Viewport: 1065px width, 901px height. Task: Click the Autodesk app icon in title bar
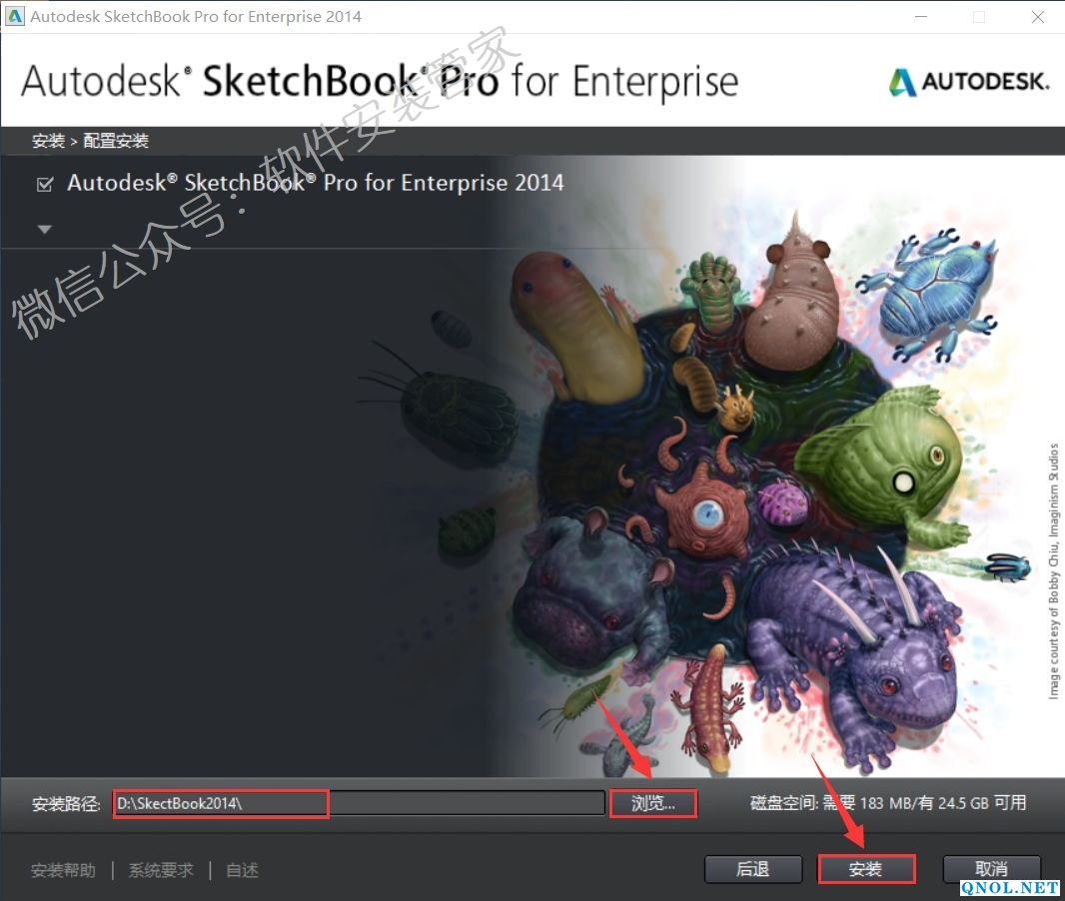click(x=14, y=16)
